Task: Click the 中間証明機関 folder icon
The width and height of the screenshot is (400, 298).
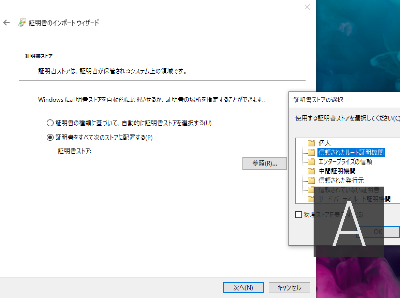Action: point(311,171)
